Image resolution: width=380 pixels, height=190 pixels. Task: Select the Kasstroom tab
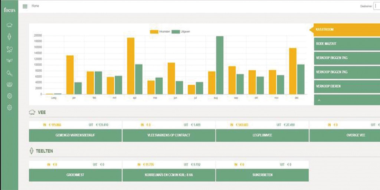[x=347, y=30]
